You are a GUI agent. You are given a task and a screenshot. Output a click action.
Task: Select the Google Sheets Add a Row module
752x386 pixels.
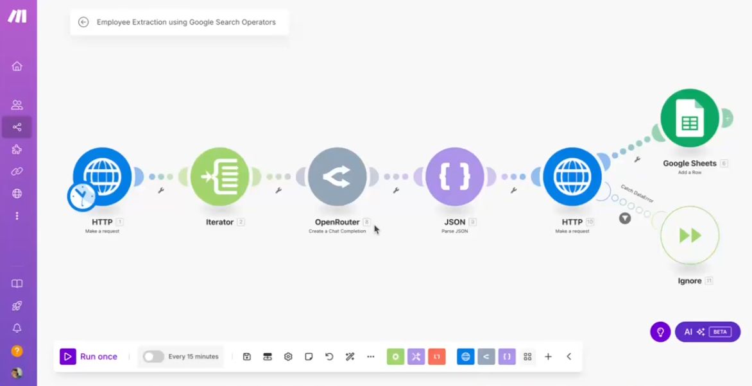pyautogui.click(x=690, y=118)
